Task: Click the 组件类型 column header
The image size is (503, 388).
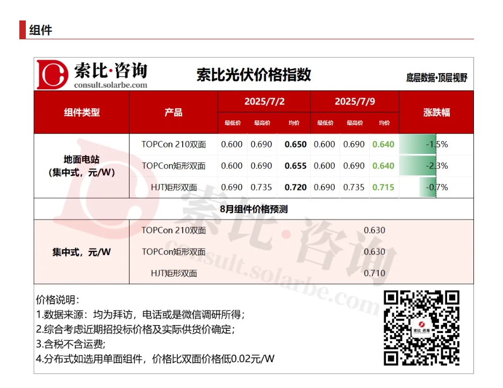Action: [x=82, y=112]
